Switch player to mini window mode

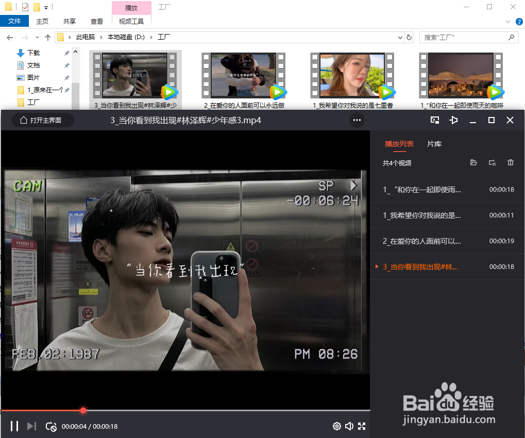[435, 120]
